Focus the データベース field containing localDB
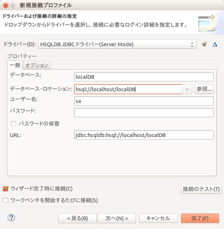 [144, 77]
